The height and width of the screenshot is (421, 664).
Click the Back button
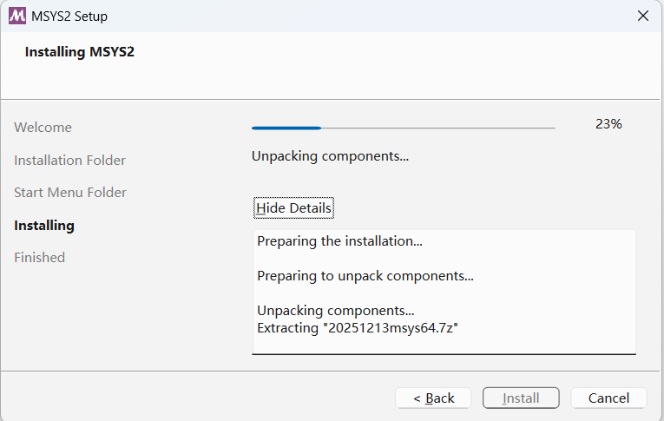click(433, 398)
